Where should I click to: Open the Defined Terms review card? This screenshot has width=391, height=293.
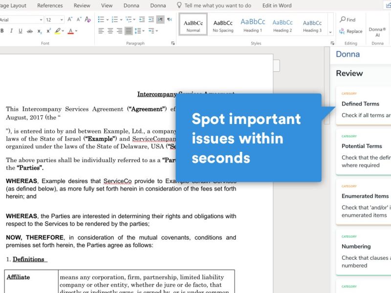click(364, 105)
